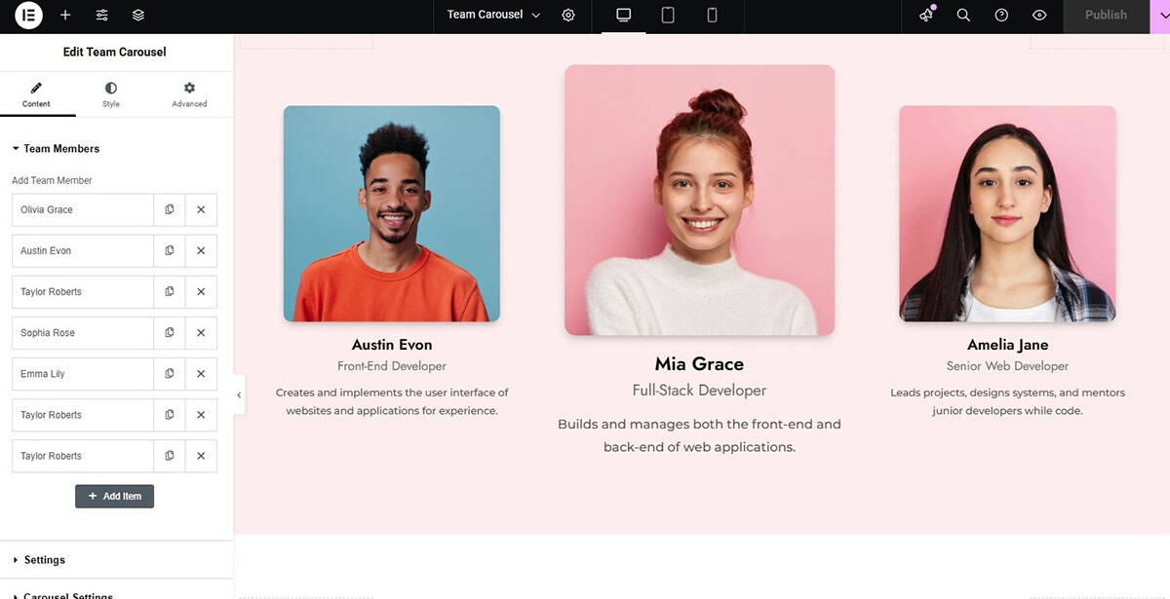Remove the Olivia Grace item
Screen dimensions: 1170x599
tap(201, 209)
